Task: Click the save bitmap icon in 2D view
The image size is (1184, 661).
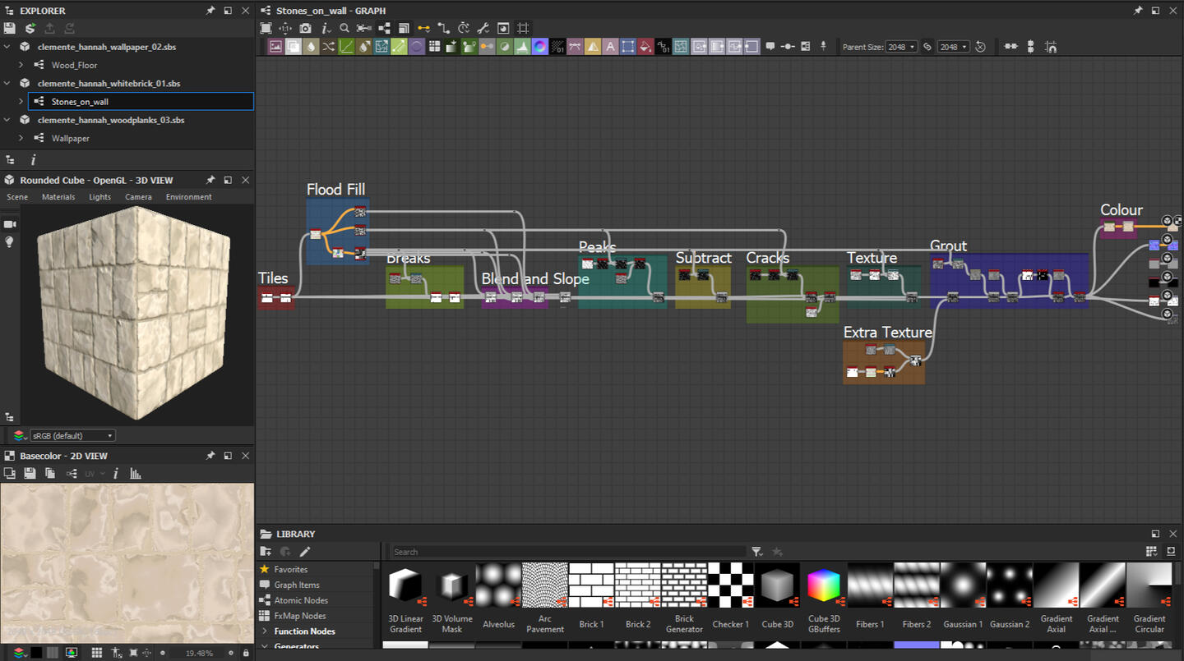Action: [x=30, y=474]
